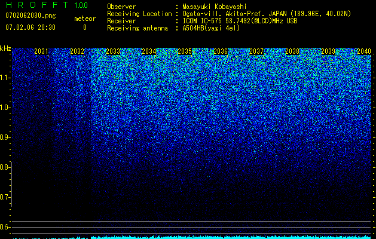Image resolution: width=376 pixels, height=239 pixels.
Task: Click the 0.6 frequency axis label
Action: 5,227
